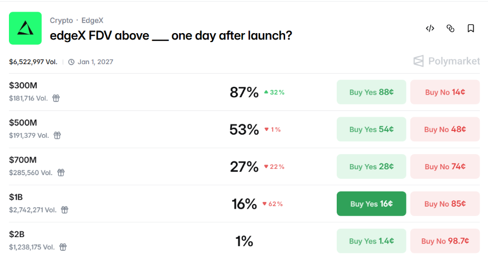
Task: Expand the $700M outcome row
Action: [x=158, y=166]
